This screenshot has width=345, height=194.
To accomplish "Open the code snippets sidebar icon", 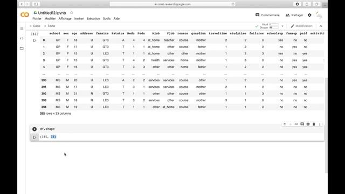I will pos(22,38).
